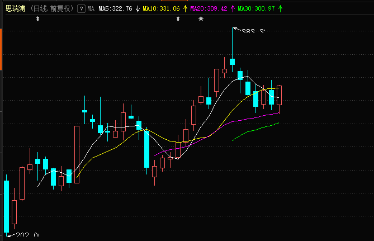This screenshot has height=241, width=374.
Task: Click the highest price label near 383
Action: (254, 31)
